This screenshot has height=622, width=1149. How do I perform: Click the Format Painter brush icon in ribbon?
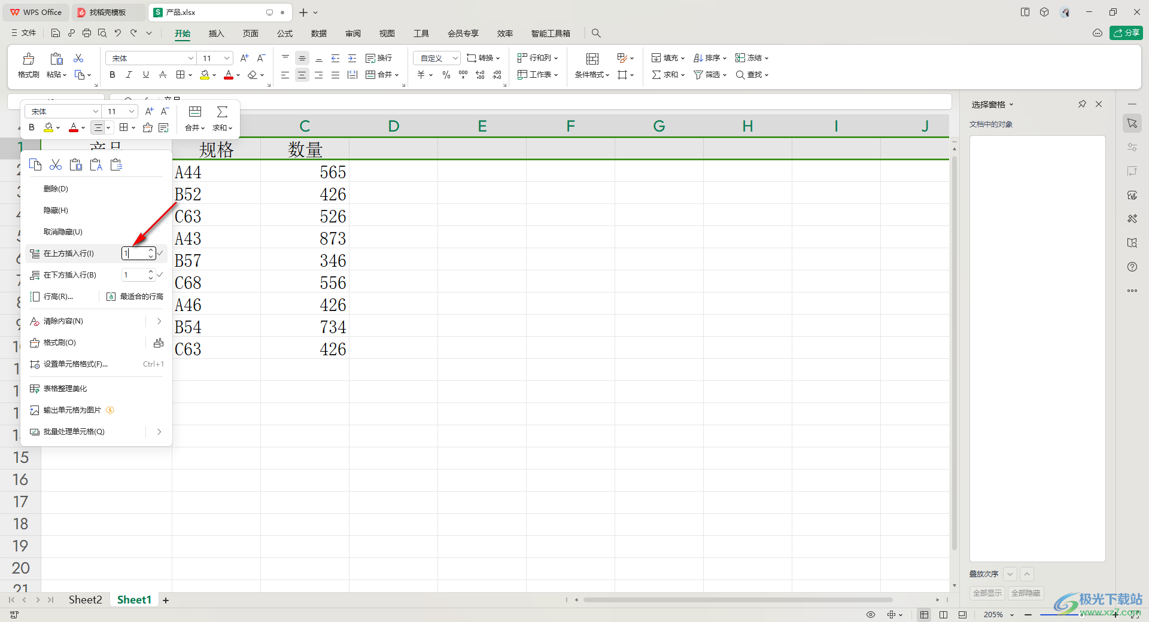click(28, 59)
